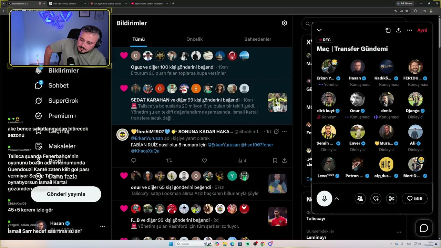Click the Ask Gemini button
This screenshot has width=441, height=248.
click(404, 3)
